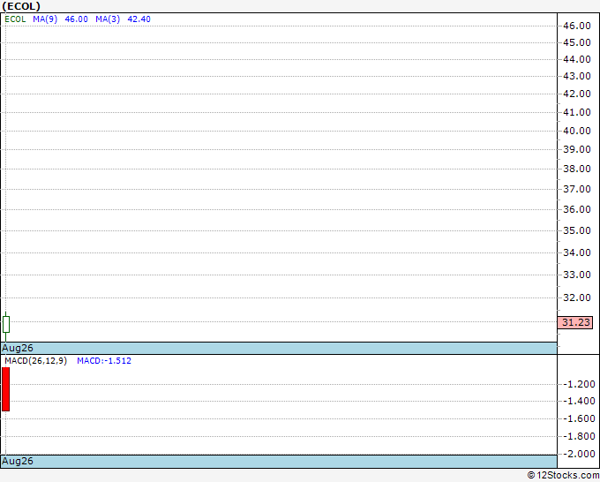600x482 pixels.
Task: Click the 44.00 price axis label
Action: 577,59
